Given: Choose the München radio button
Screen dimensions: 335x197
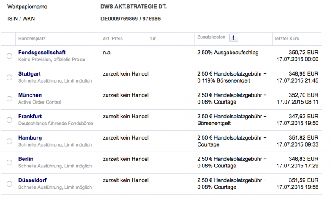Looking at the screenshot, I should [10, 99].
